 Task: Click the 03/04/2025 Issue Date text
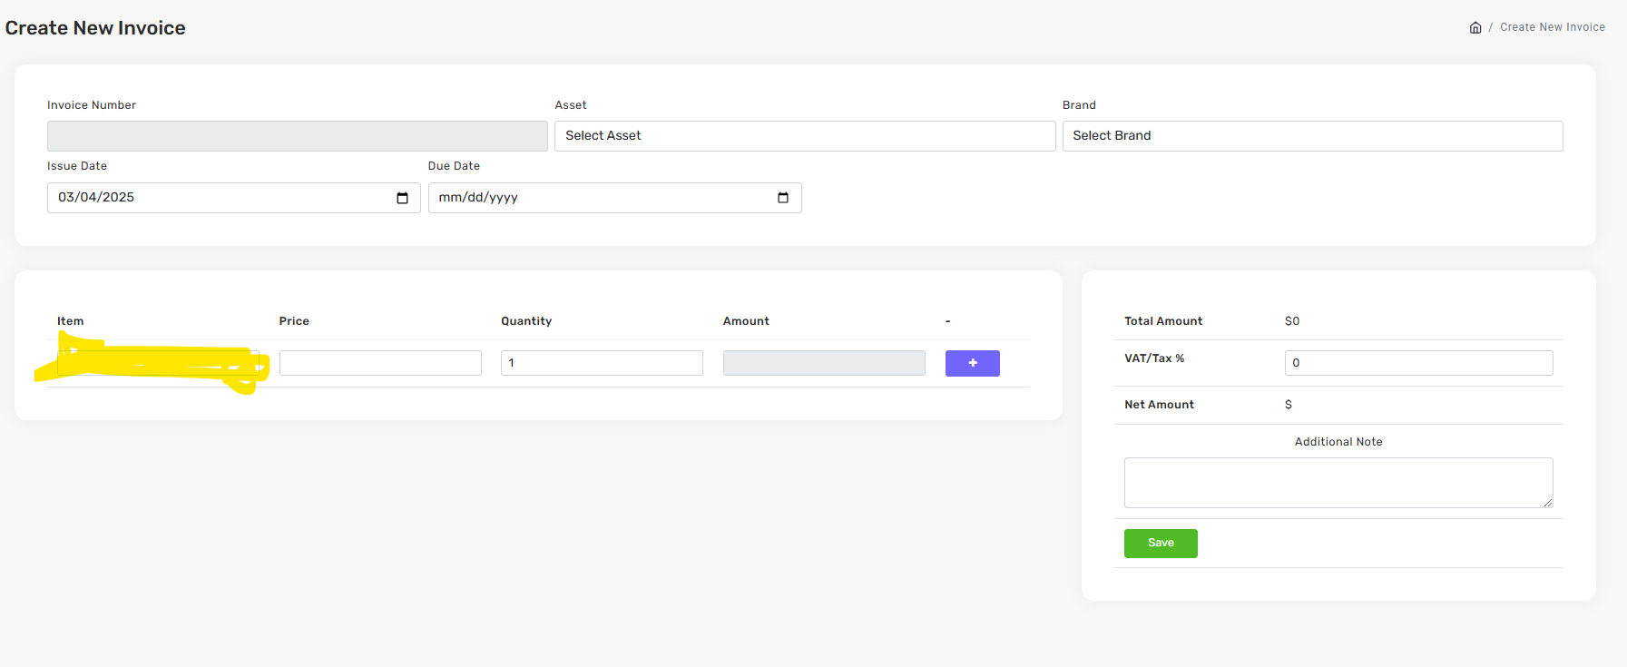96,198
